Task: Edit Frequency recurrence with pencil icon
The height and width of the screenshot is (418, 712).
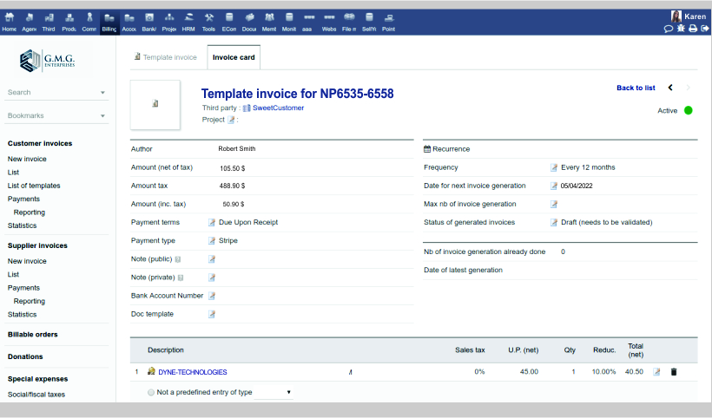Action: coord(554,167)
